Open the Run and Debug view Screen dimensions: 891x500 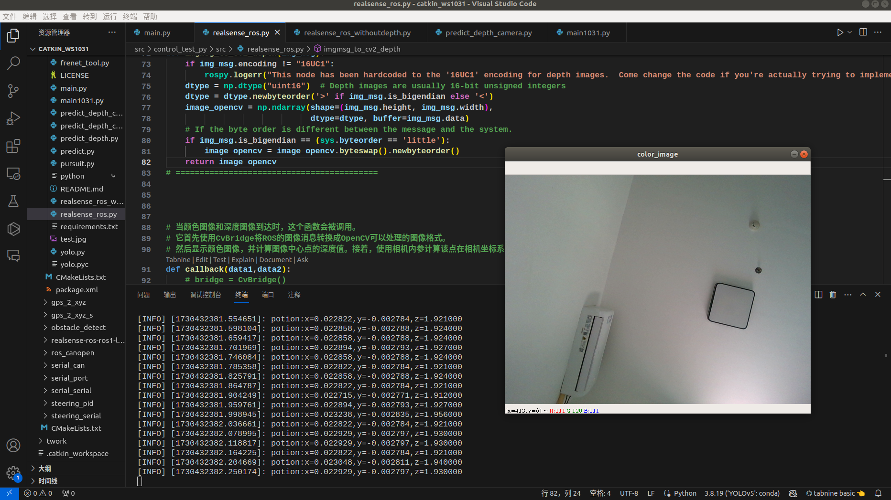pyautogui.click(x=13, y=118)
